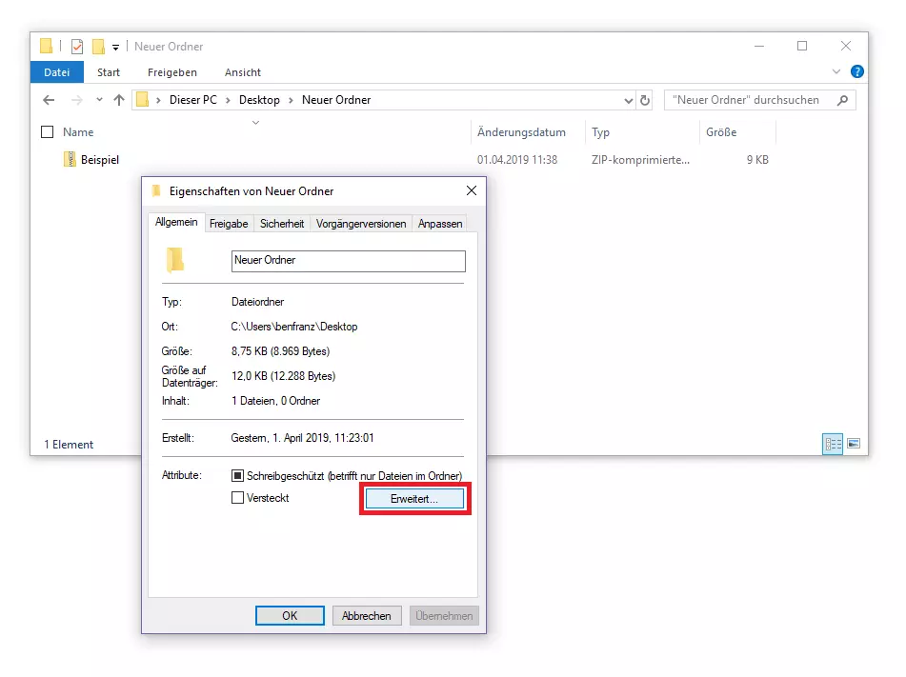This screenshot has width=906, height=677.
Task: Toggle the select-all checkbox beside Name
Action: (x=48, y=132)
